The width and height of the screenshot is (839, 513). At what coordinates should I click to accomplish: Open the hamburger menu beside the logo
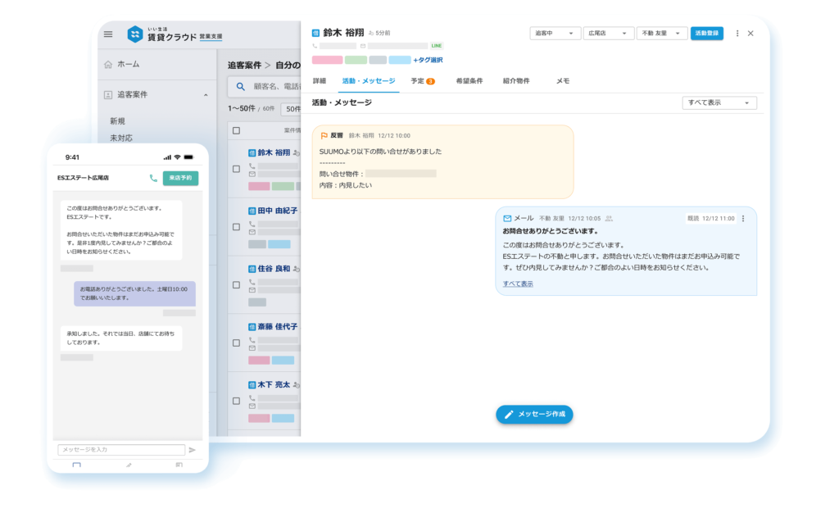[108, 34]
